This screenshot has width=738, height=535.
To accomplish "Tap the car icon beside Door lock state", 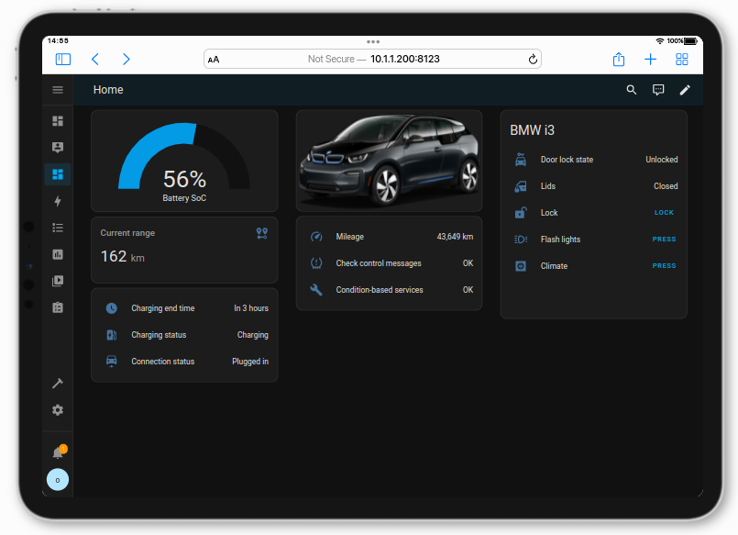I will click(521, 160).
